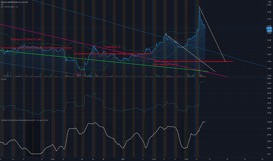The image size is (273, 161).
Task: Click the 70.00 label on HV axis
Action: pyautogui.click(x=269, y=83)
